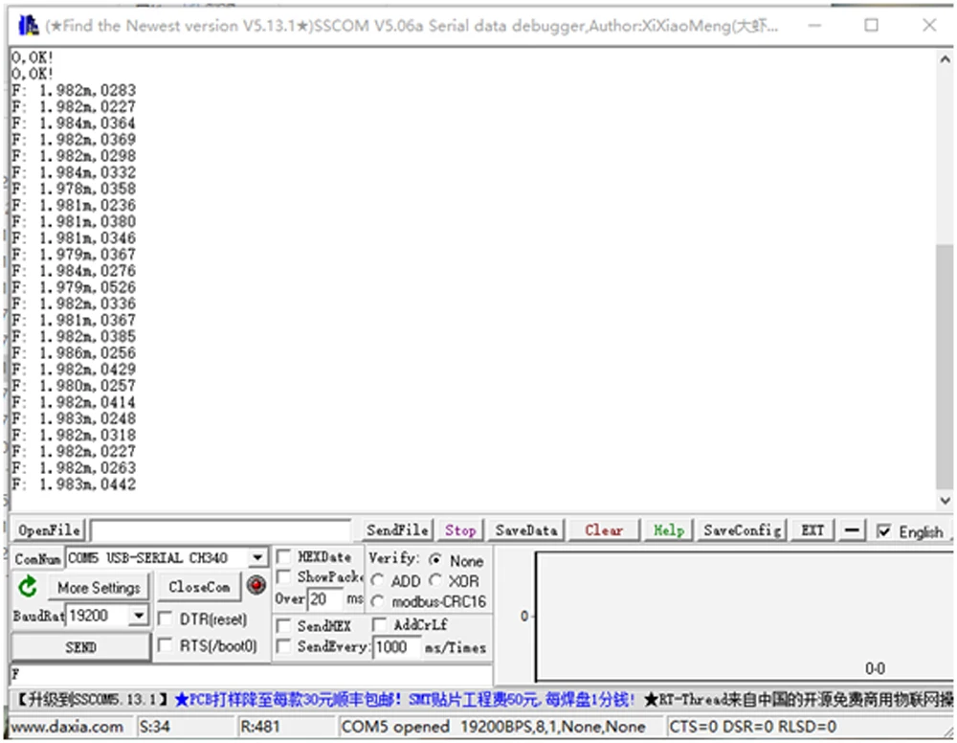Click the SEND button

pyautogui.click(x=80, y=646)
